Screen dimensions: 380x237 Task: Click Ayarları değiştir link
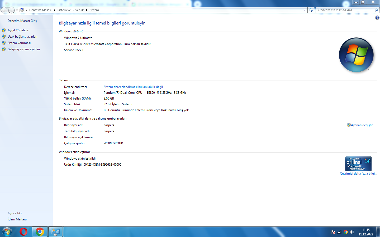[x=362, y=125]
